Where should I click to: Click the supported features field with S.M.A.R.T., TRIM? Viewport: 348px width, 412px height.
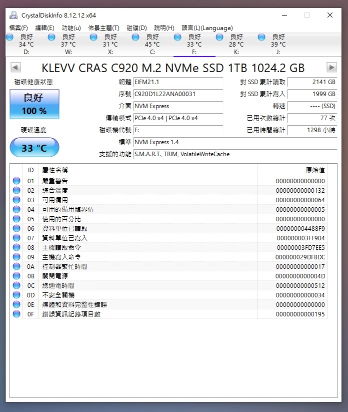(235, 154)
